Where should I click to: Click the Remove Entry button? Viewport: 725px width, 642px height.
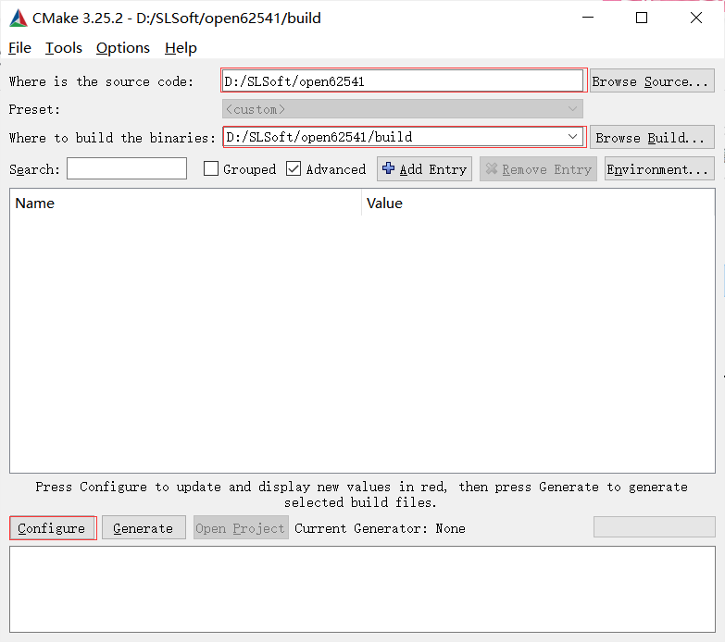(538, 169)
